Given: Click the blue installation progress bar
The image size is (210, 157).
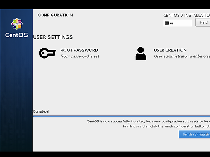Looking at the screenshot, I should 121,116.
